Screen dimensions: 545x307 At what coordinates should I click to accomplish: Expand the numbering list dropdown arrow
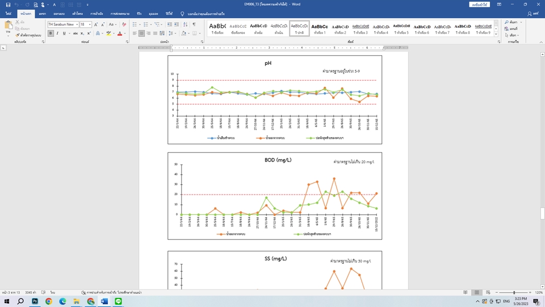tap(151, 24)
